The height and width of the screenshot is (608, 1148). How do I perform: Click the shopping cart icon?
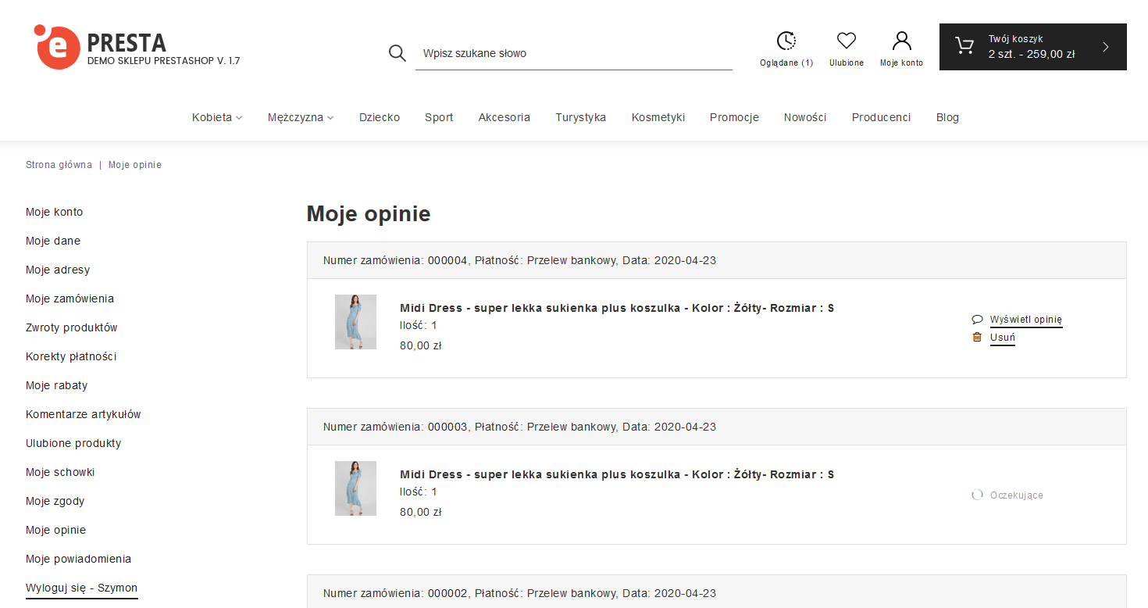[x=964, y=47]
